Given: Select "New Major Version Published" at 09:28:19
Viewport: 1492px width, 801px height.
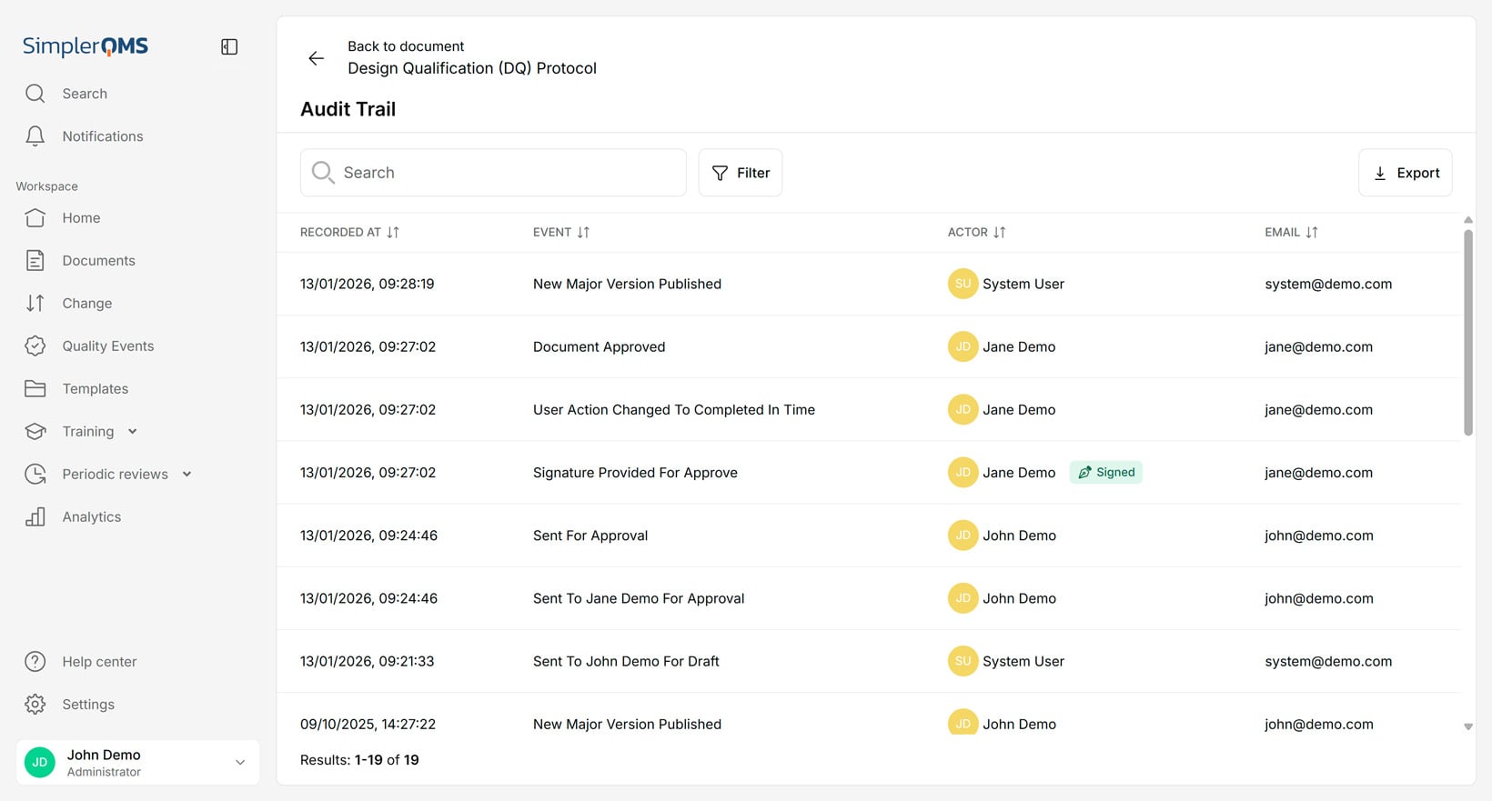Looking at the screenshot, I should pyautogui.click(x=627, y=285).
